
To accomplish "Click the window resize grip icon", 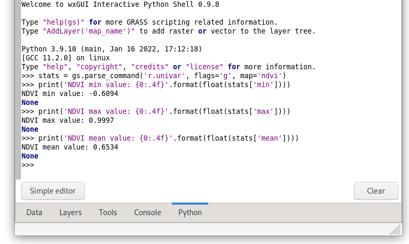I will 395,230.
